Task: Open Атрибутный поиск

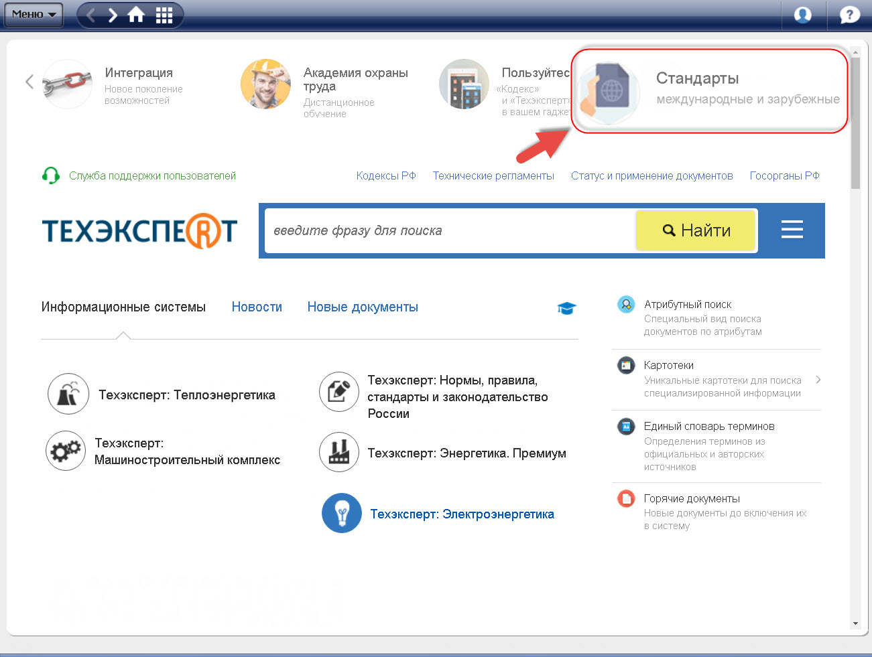Action: tap(688, 304)
